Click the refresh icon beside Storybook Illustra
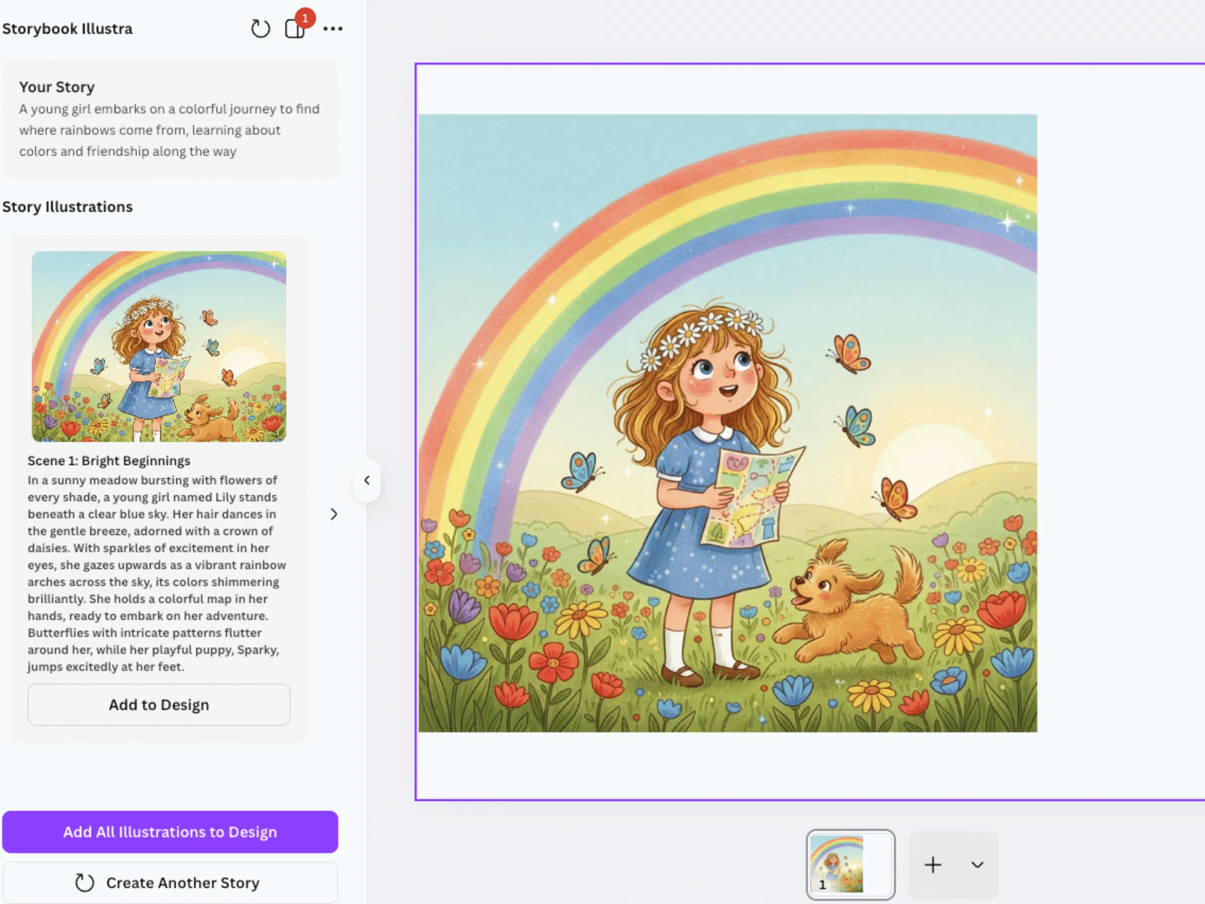This screenshot has height=904, width=1205. tap(261, 29)
